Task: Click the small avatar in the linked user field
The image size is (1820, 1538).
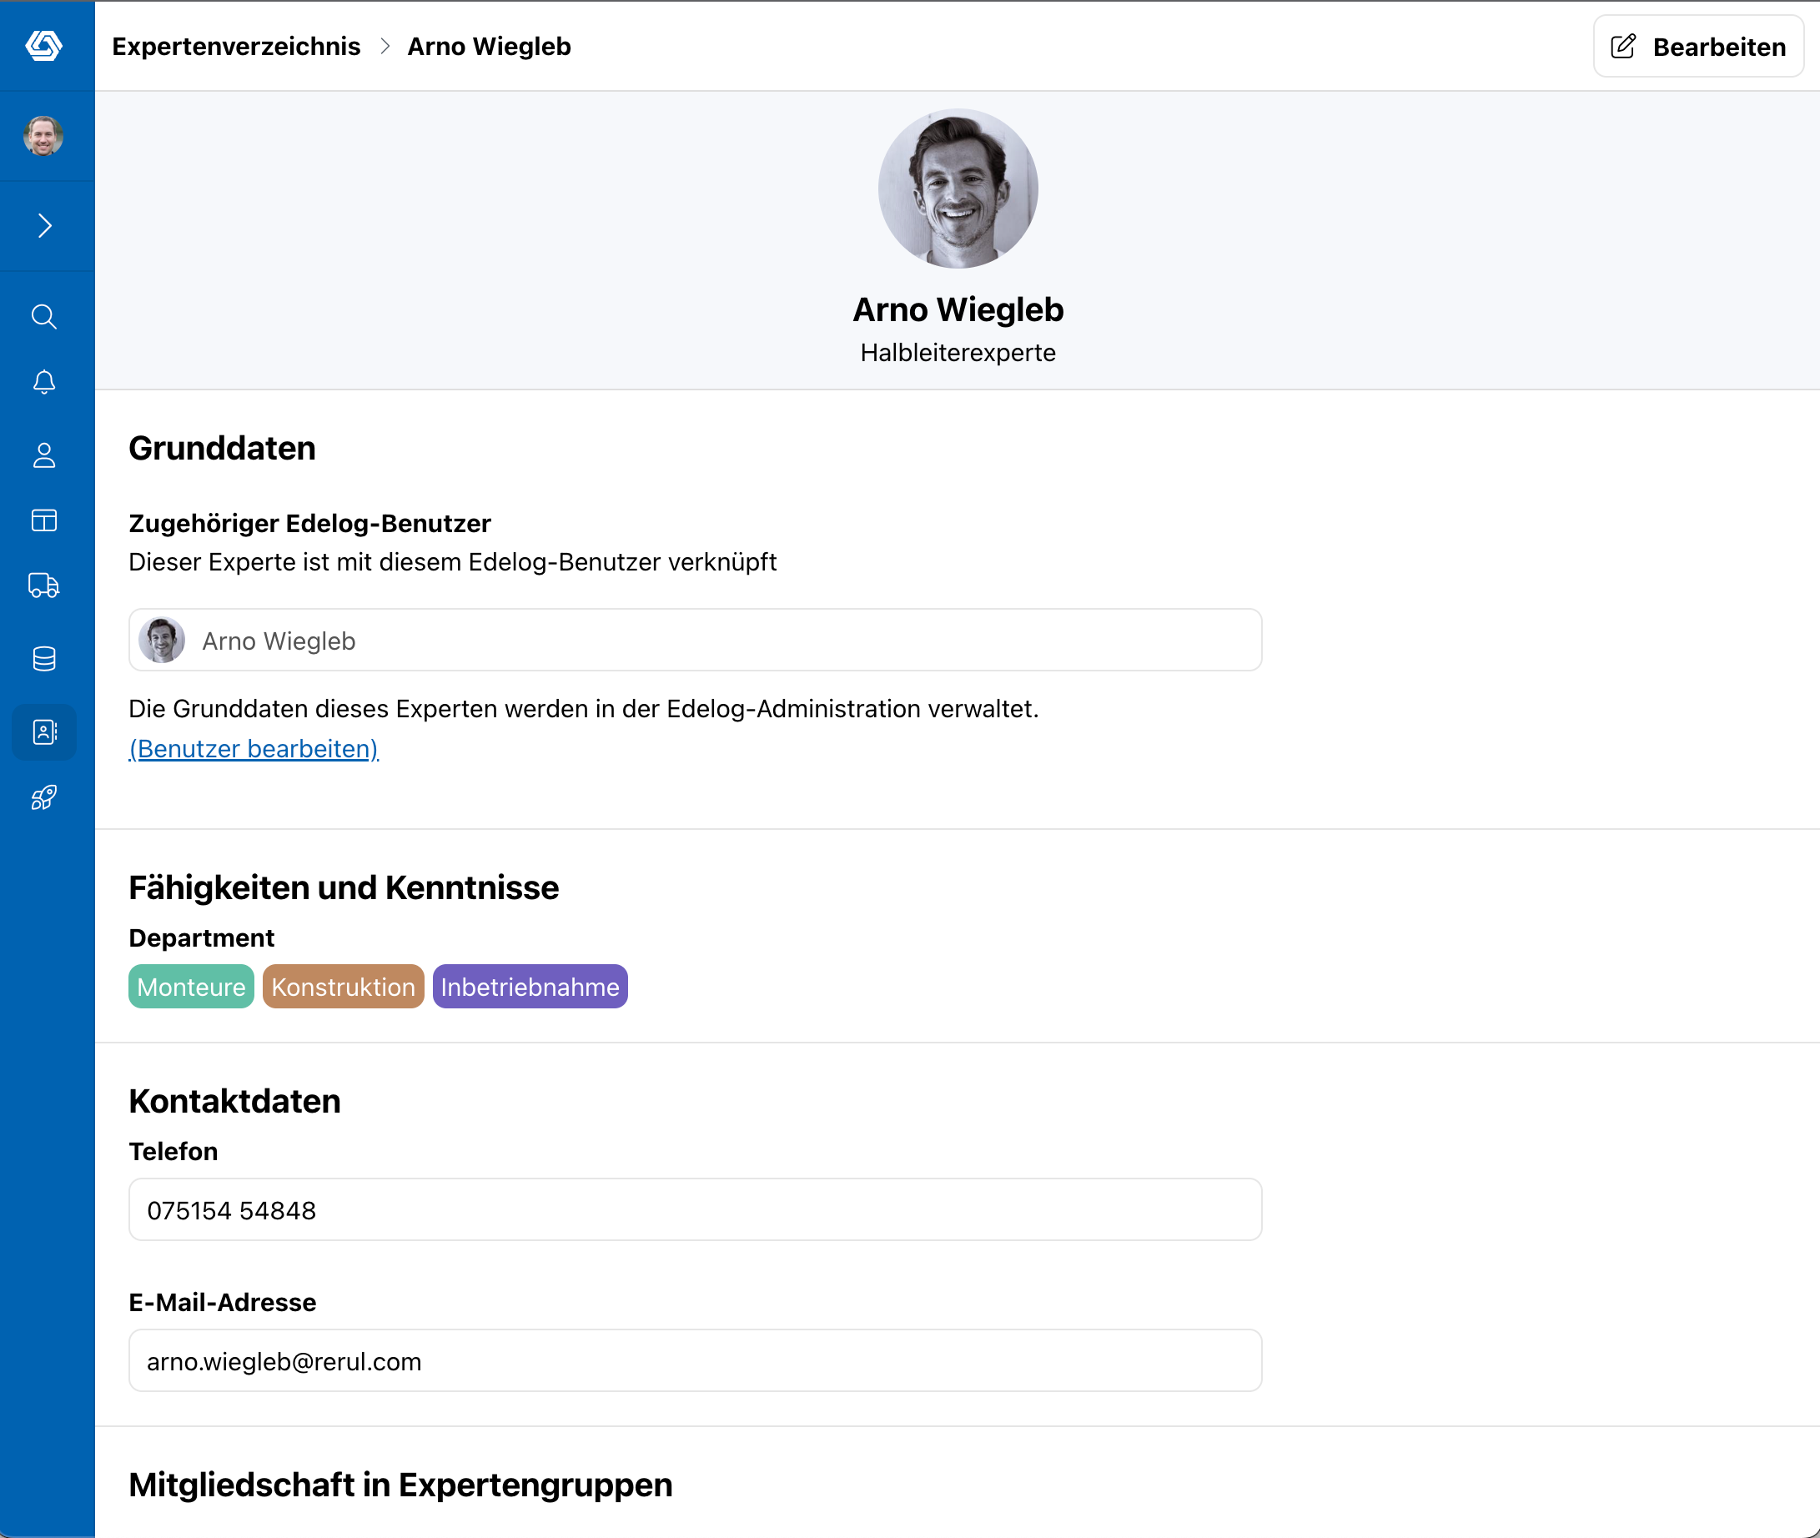Action: point(162,640)
